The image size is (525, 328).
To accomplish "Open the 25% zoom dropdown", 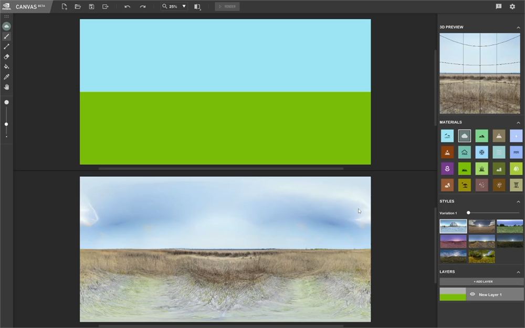I will (174, 6).
